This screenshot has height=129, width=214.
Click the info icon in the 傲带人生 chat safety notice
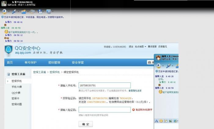pyautogui.click(x=157, y=71)
